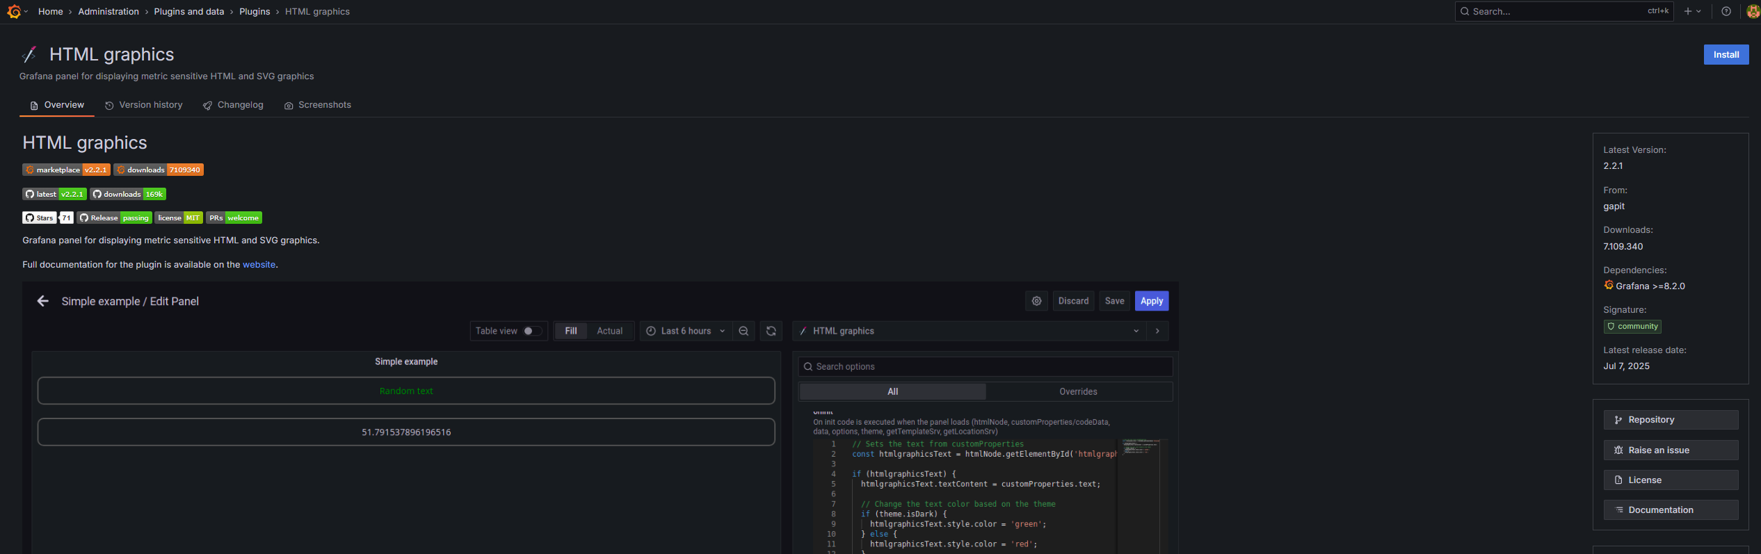The width and height of the screenshot is (1761, 554).
Task: Select the Fill display mode
Action: (571, 331)
